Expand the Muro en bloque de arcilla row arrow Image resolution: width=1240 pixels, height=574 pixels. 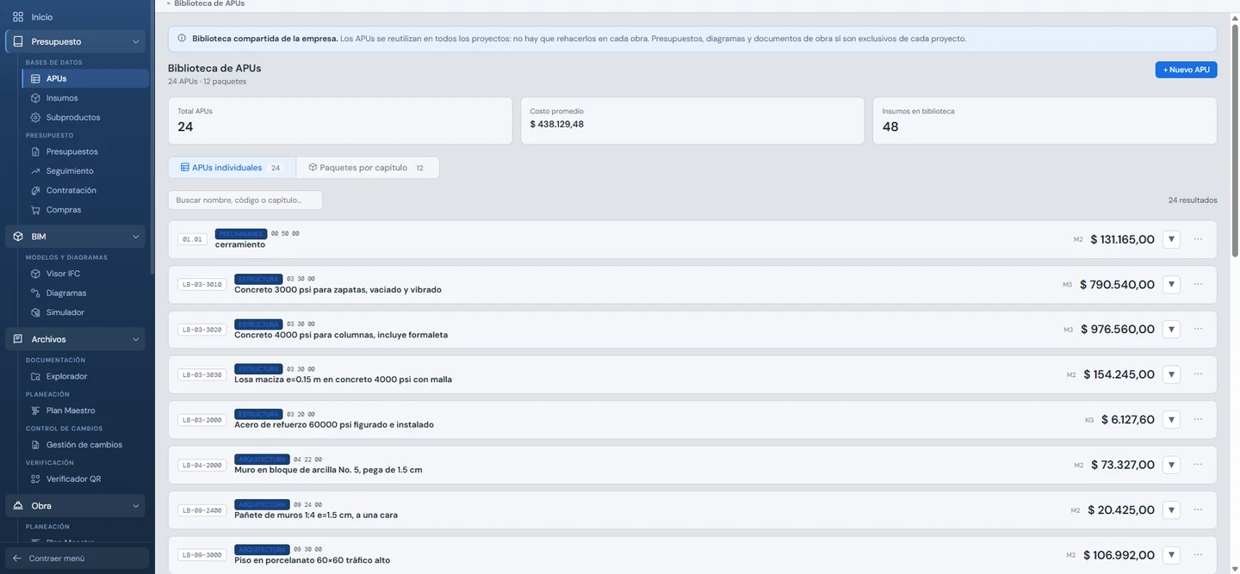[1171, 465]
